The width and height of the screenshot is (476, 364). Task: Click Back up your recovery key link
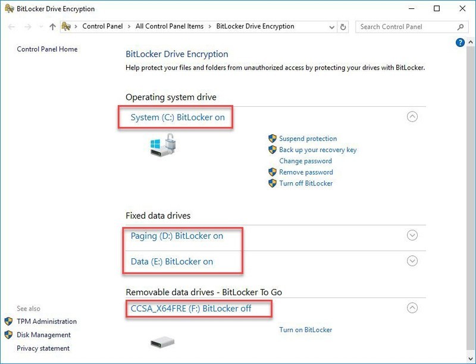coord(318,150)
